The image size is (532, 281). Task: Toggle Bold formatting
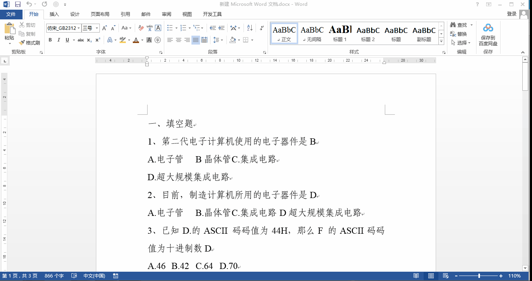[50, 40]
